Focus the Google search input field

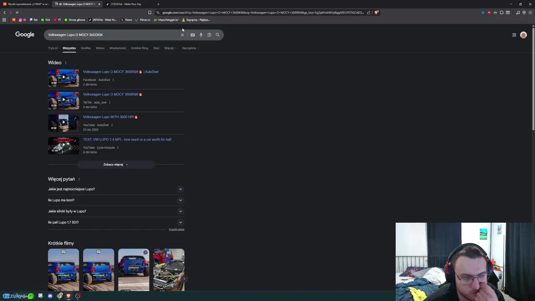click(113, 35)
